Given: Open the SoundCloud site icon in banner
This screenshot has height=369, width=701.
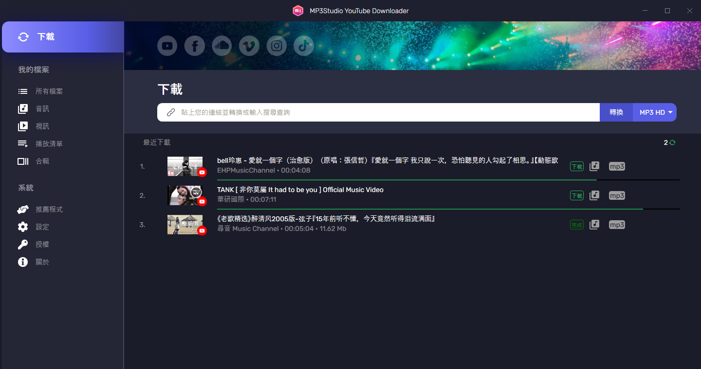Looking at the screenshot, I should (x=221, y=46).
